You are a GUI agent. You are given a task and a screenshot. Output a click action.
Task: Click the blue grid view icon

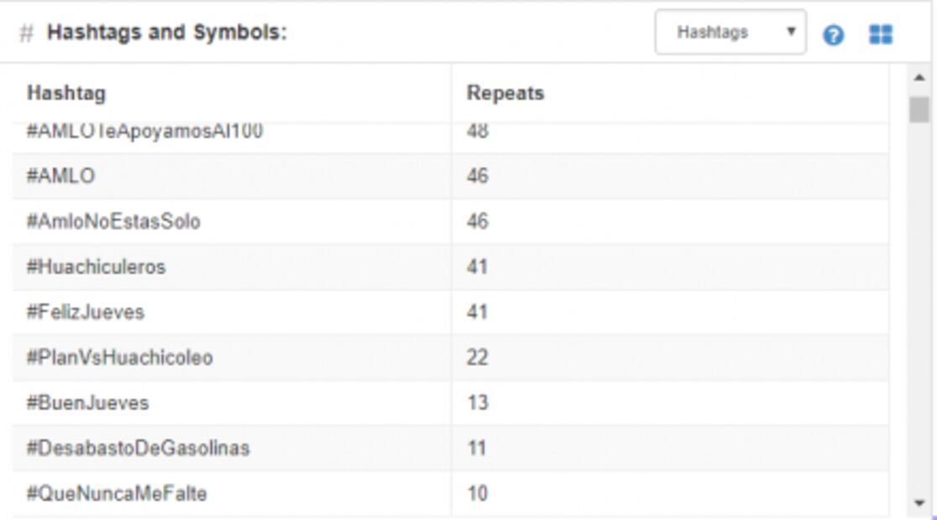coord(881,34)
